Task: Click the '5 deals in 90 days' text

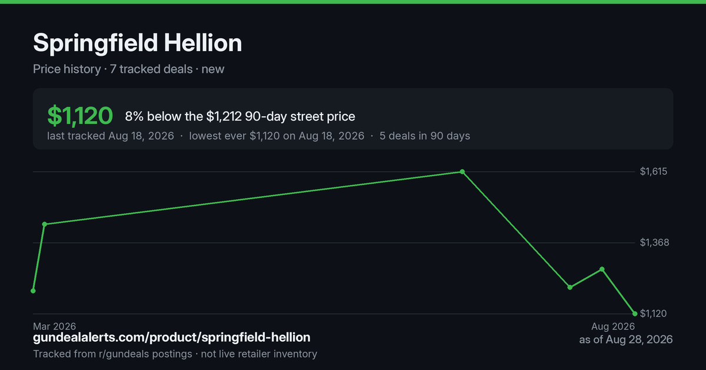Action: pyautogui.click(x=425, y=136)
